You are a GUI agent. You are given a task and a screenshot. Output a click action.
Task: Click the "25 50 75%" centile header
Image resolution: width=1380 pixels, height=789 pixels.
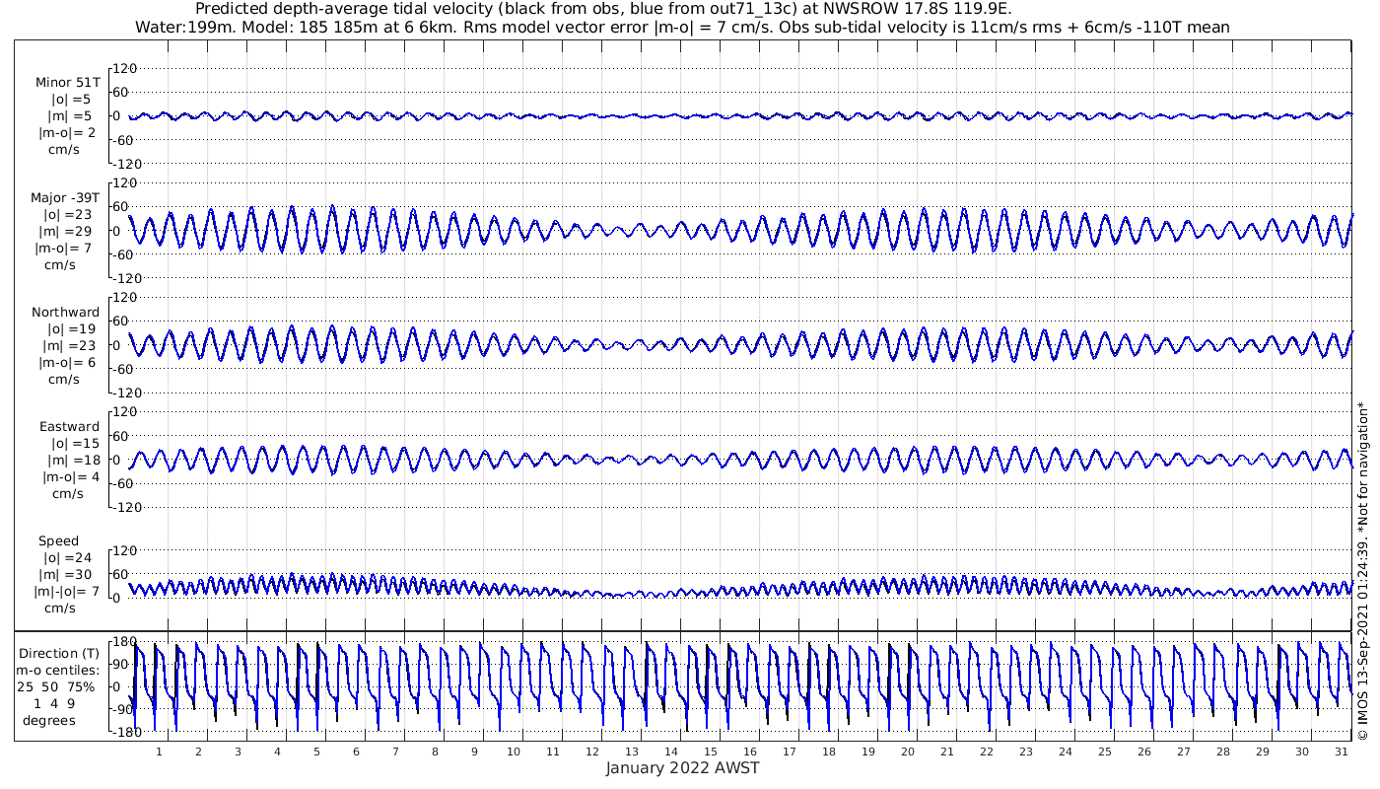tap(56, 686)
